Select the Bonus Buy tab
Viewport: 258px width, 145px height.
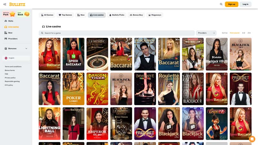coord(136,15)
